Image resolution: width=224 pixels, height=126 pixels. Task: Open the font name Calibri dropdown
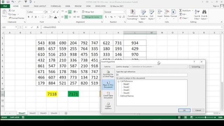pos(44,12)
